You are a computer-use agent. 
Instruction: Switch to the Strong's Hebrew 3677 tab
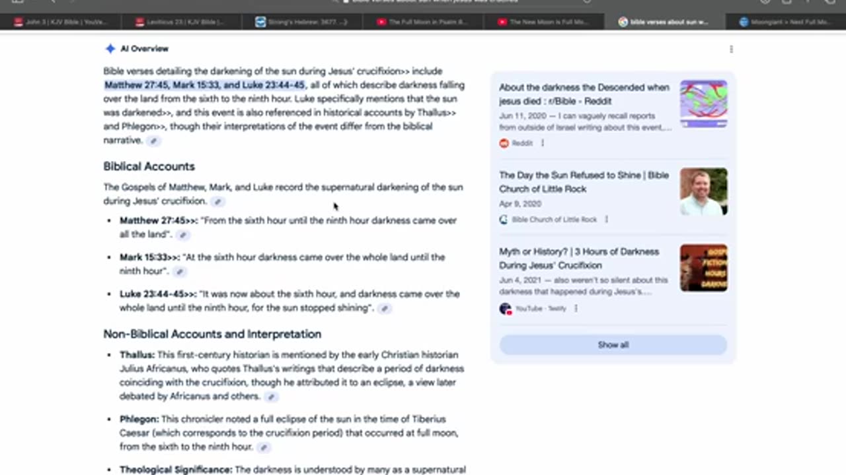303,22
